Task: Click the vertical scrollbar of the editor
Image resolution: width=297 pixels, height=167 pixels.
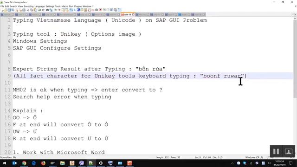Action: (x=295, y=59)
